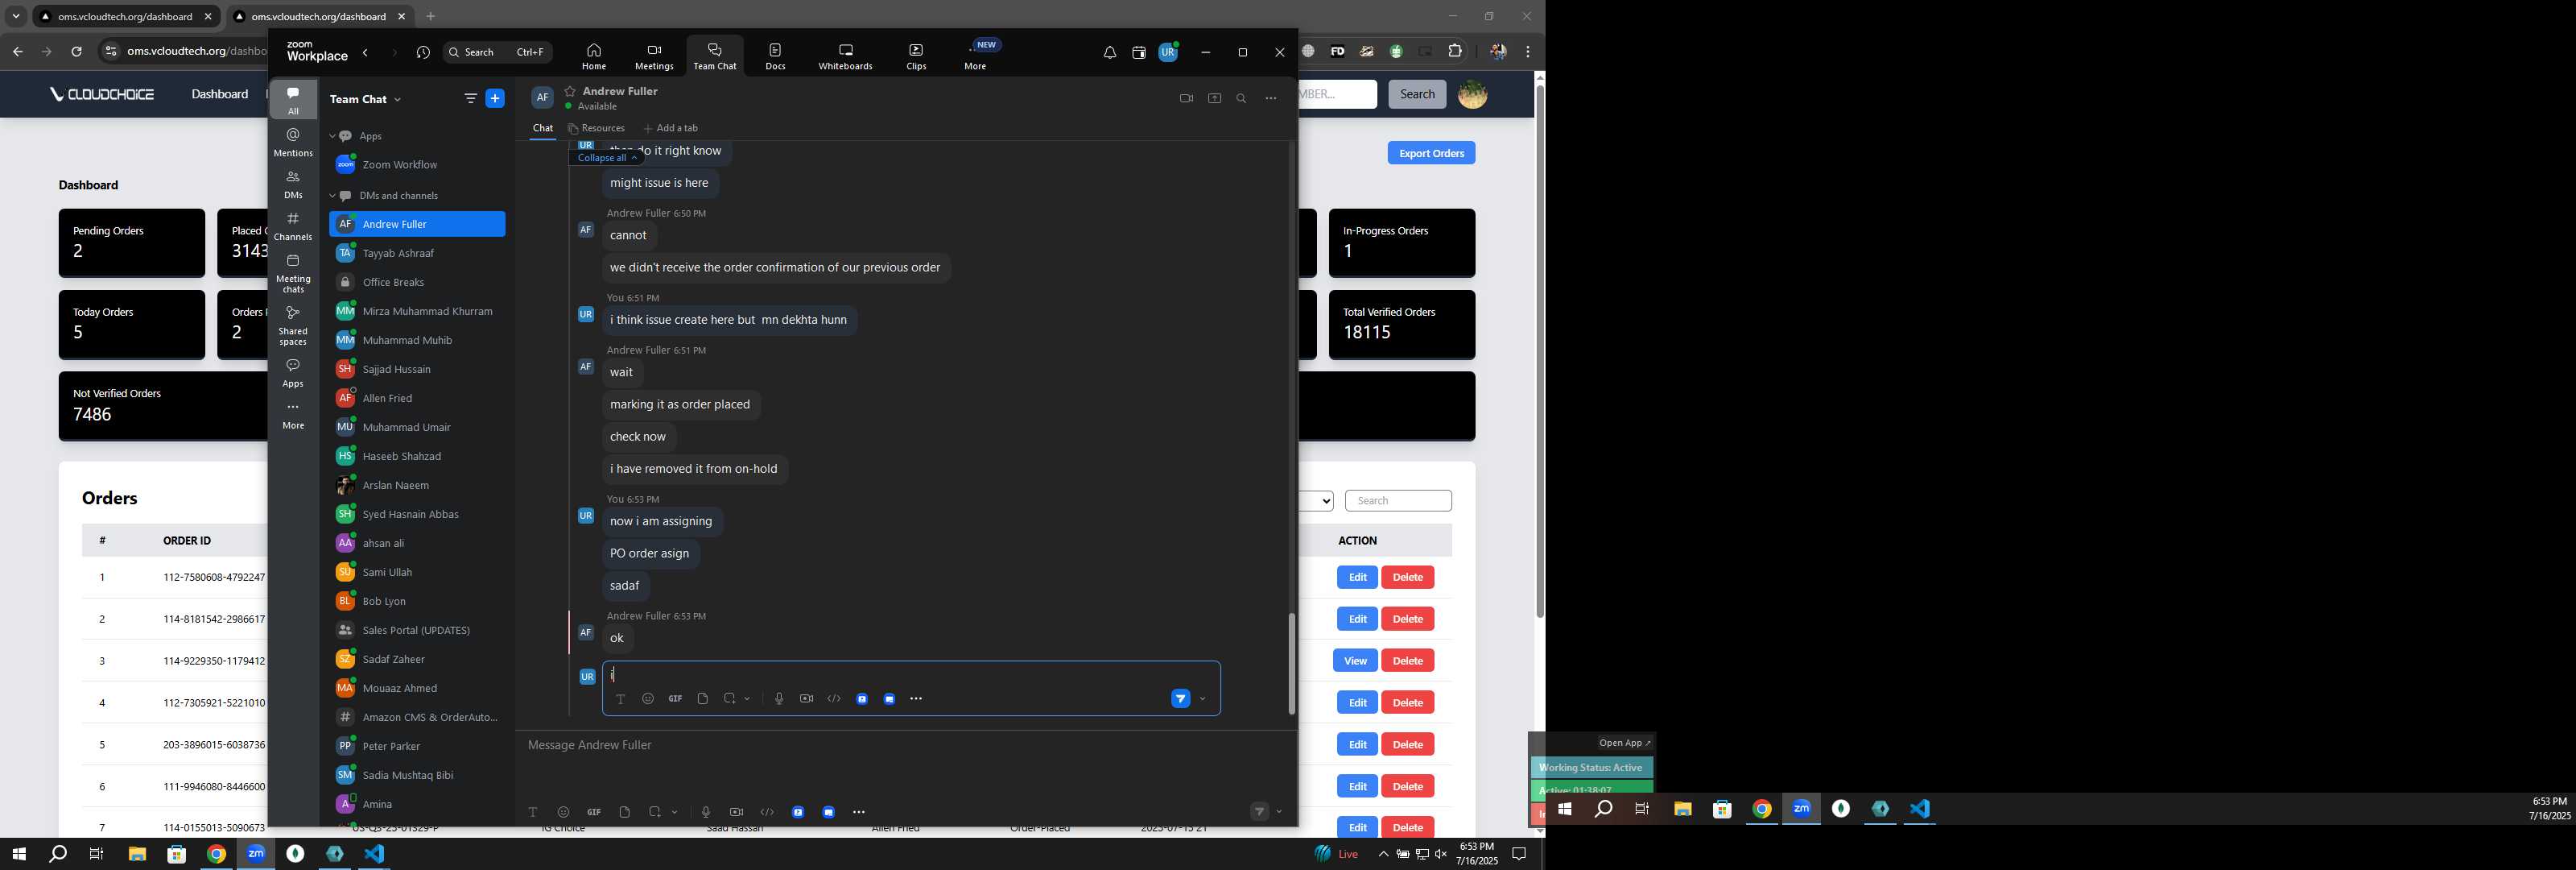Open screenshot dropdown in thread reply box
Viewport: 2576px width, 870px height.
point(747,698)
